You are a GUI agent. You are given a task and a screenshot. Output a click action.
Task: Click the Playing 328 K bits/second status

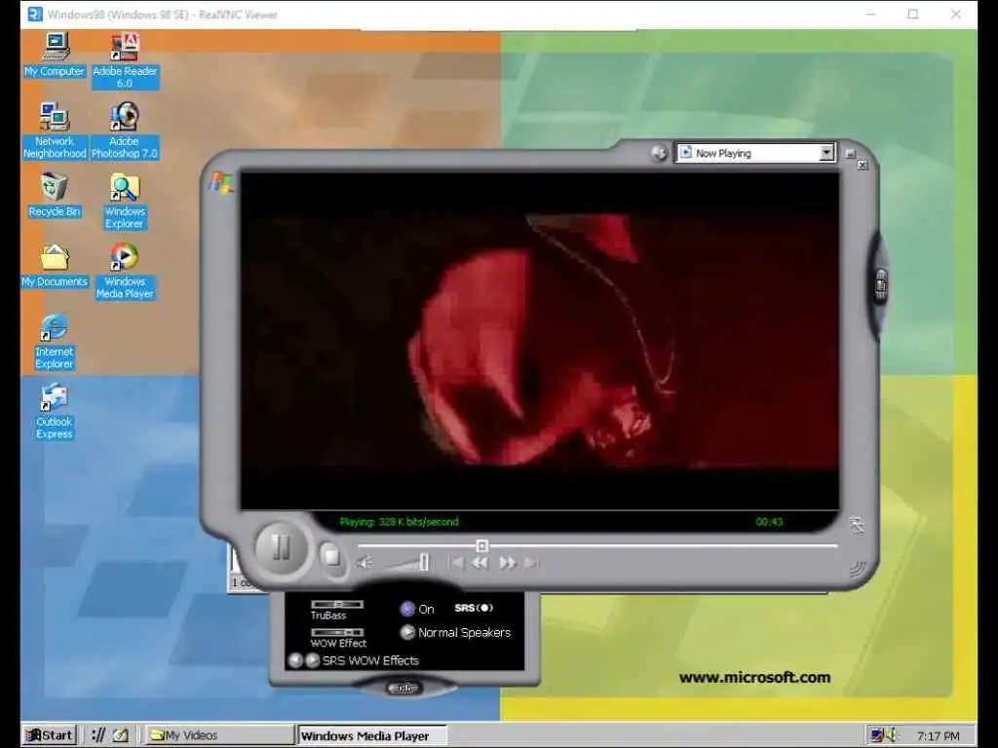(399, 522)
